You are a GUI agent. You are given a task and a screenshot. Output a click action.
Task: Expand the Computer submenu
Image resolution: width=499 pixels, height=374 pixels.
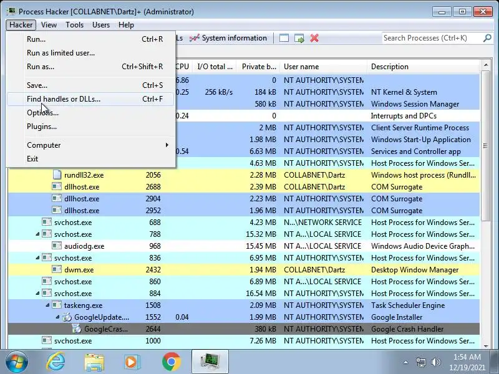click(90, 145)
